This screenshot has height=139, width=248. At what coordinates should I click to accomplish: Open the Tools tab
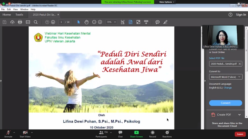point(19,14)
